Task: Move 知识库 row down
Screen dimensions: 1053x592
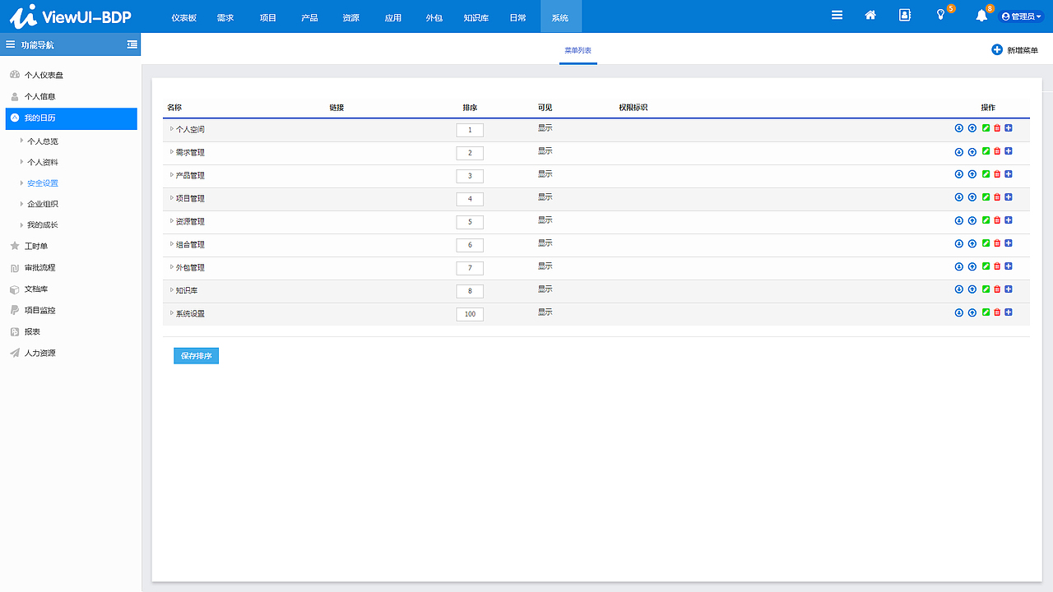Action: 958,289
